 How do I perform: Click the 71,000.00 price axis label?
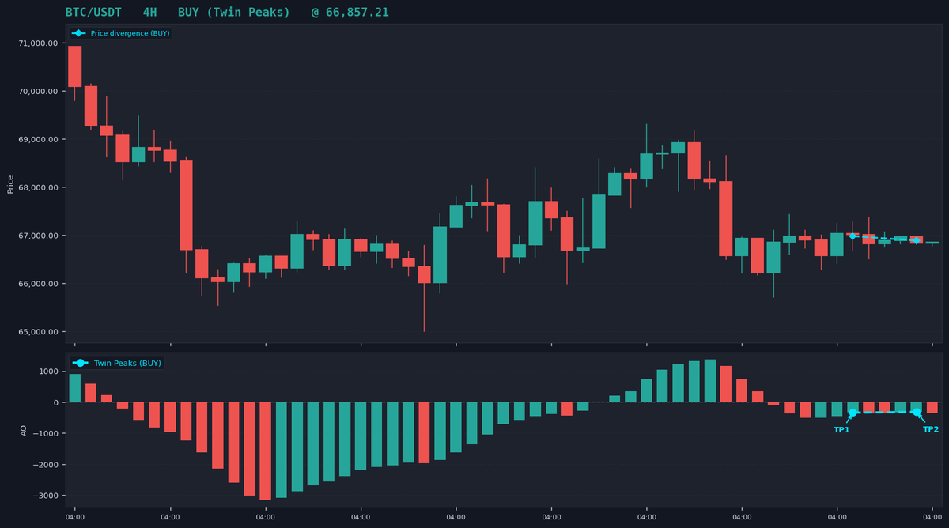pyautogui.click(x=37, y=43)
